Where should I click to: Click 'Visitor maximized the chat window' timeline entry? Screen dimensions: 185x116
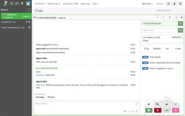[165, 63]
